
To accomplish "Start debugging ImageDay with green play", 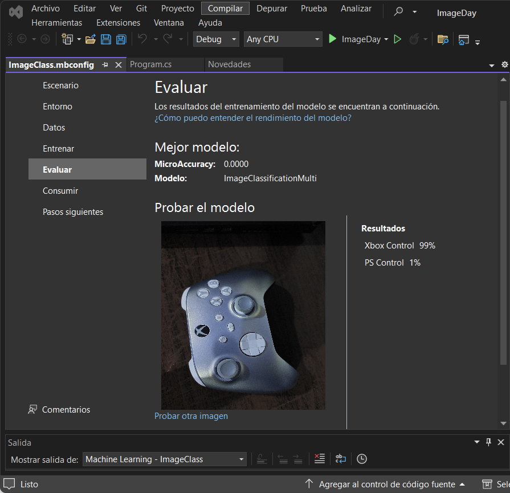I will pos(332,39).
